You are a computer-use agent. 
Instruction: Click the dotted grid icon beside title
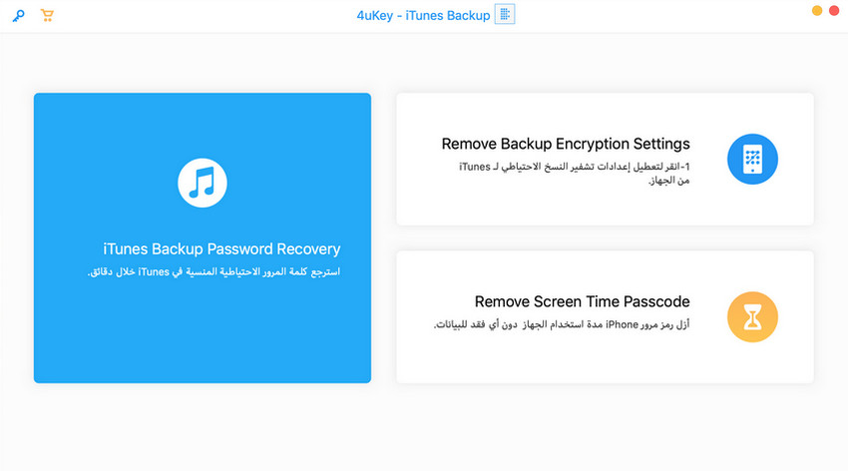505,15
